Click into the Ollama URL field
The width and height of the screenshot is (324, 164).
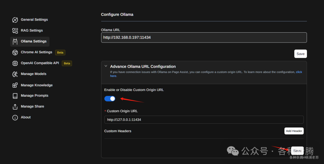point(204,37)
